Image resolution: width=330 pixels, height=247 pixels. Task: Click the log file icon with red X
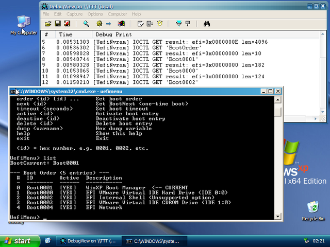click(x=67, y=24)
